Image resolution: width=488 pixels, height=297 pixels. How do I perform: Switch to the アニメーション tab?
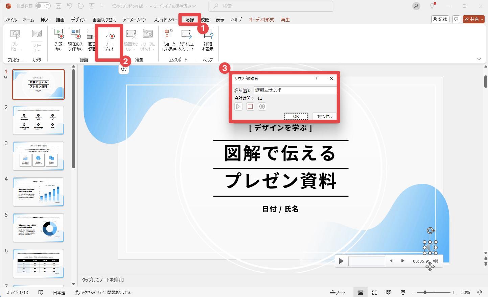135,20
